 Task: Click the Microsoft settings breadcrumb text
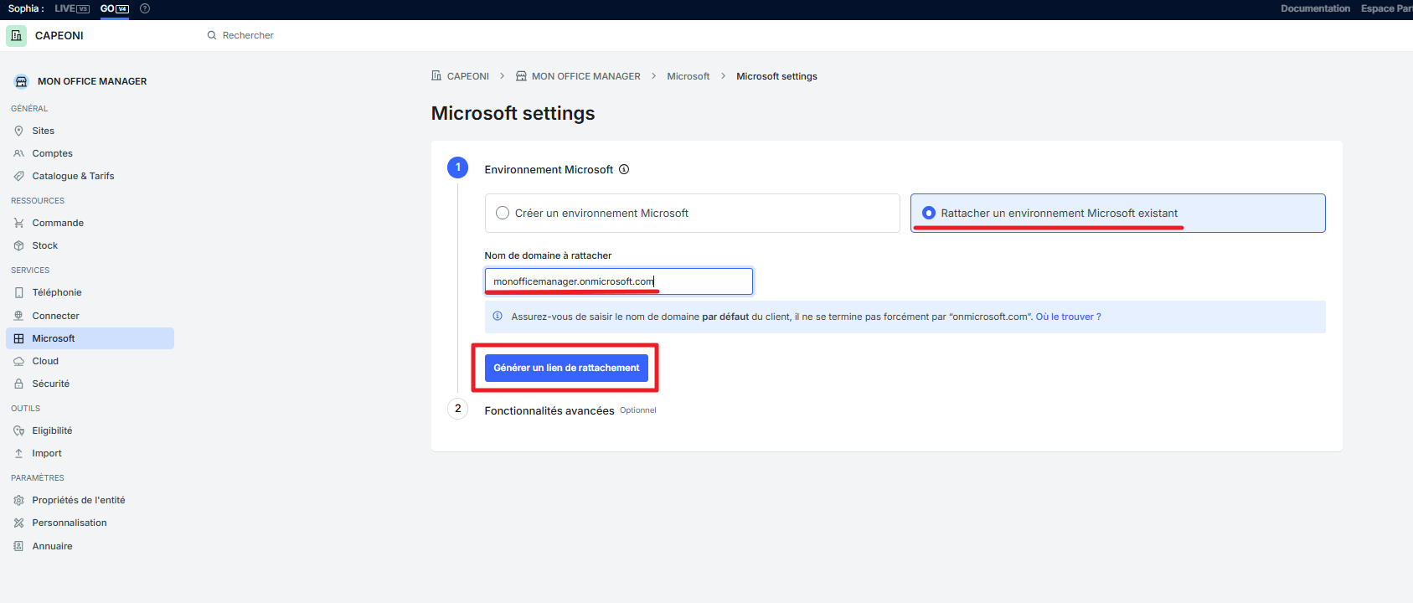(776, 76)
